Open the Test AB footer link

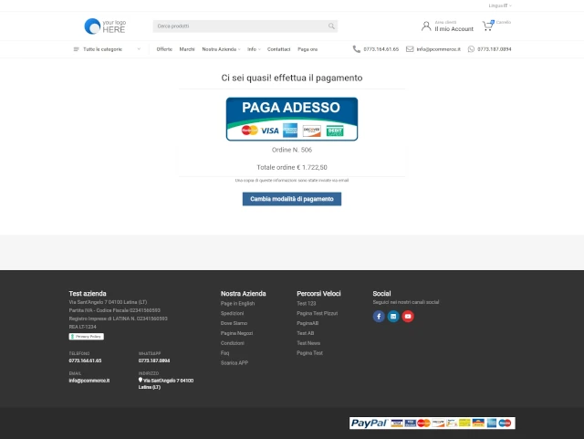tap(306, 333)
